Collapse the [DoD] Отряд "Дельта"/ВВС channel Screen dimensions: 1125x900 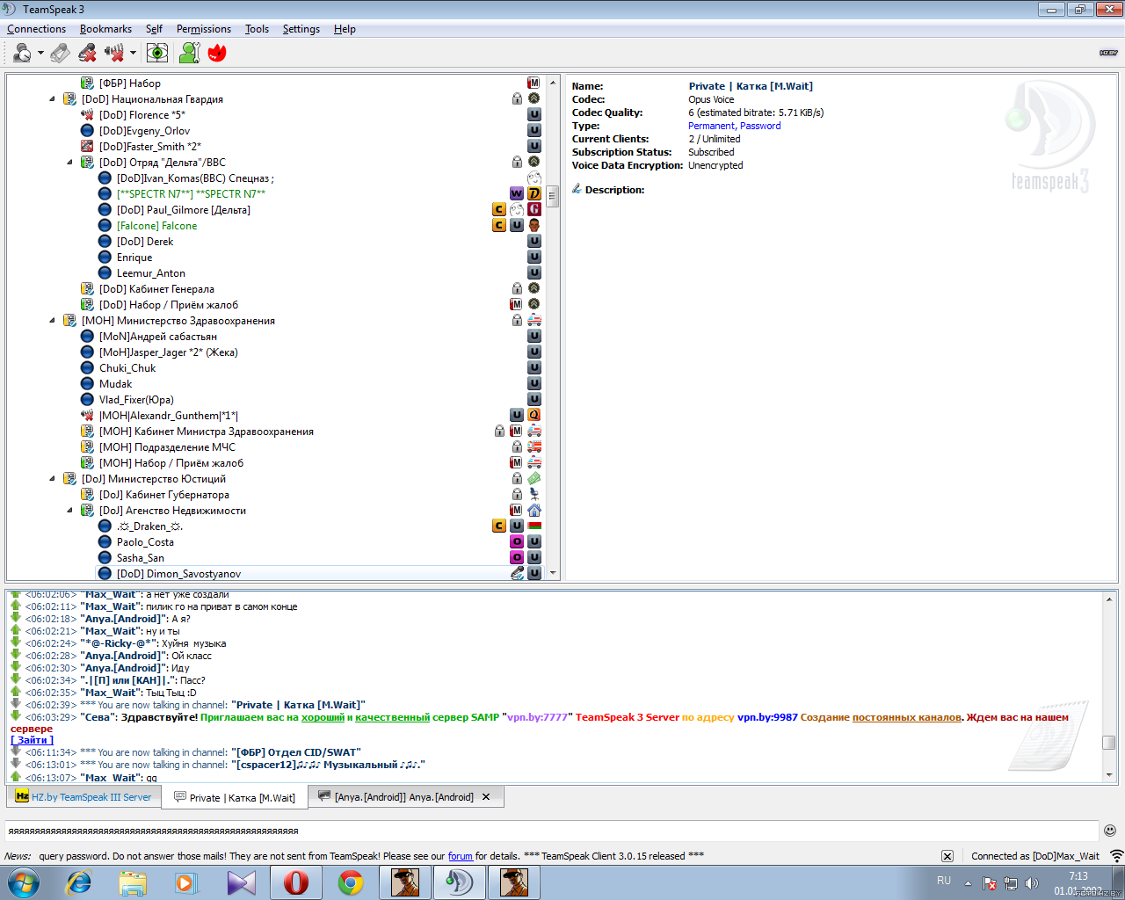(69, 163)
